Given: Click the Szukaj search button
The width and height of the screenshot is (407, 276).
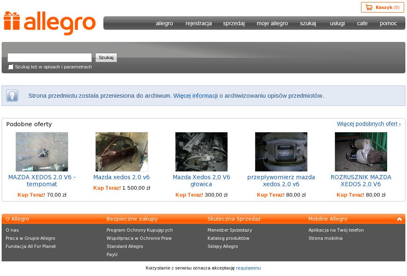Looking at the screenshot, I should [x=106, y=57].
